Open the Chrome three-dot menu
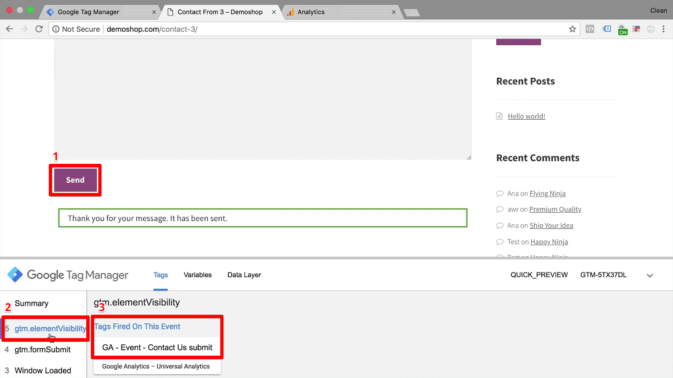The image size is (673, 378). pyautogui.click(x=664, y=29)
